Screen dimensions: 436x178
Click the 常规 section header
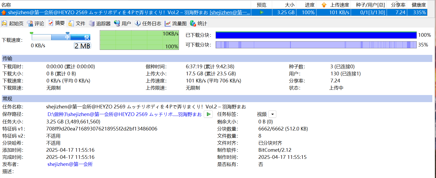coord(217,99)
